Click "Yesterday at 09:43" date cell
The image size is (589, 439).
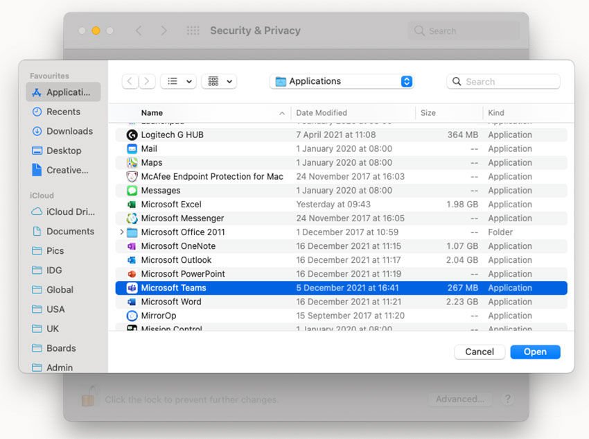(333, 205)
